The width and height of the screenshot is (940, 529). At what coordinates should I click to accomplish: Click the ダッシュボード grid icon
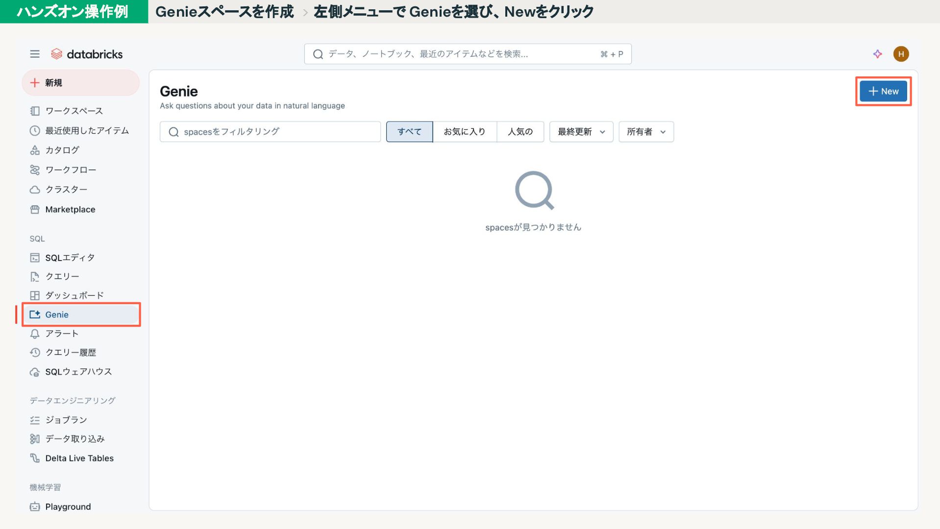coord(35,295)
